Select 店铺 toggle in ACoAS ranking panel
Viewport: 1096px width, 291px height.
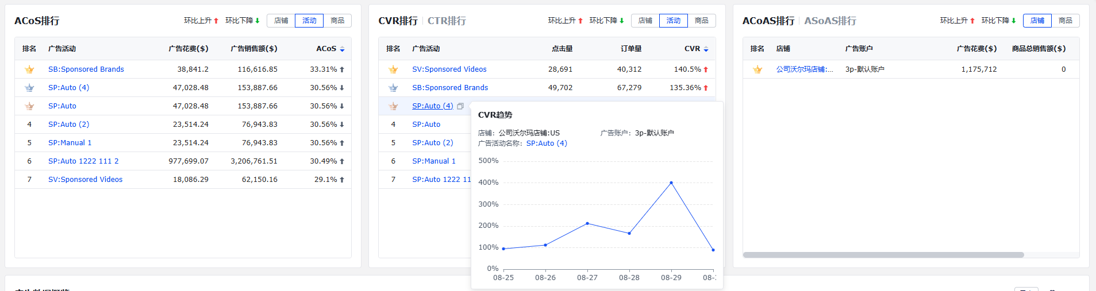click(x=1037, y=21)
